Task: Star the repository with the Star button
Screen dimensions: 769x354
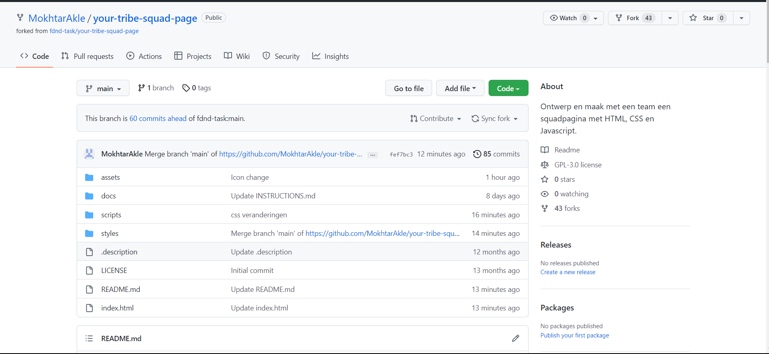Action: pos(708,18)
